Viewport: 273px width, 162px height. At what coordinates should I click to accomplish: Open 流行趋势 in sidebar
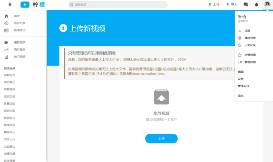(20, 49)
